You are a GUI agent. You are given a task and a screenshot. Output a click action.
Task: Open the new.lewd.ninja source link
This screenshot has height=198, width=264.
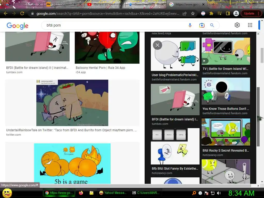(x=161, y=33)
